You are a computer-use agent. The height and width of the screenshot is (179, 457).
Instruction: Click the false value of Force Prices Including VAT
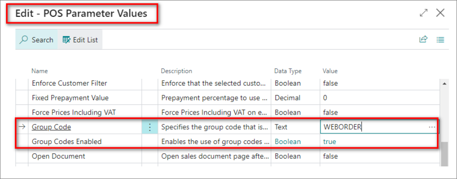pos(330,112)
